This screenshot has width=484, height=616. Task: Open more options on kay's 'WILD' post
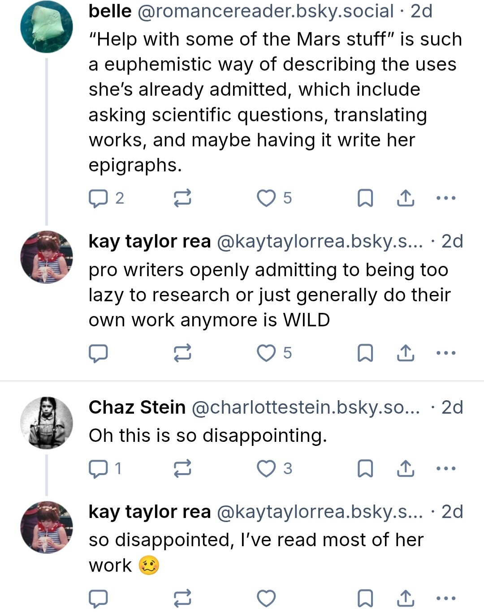point(446,353)
